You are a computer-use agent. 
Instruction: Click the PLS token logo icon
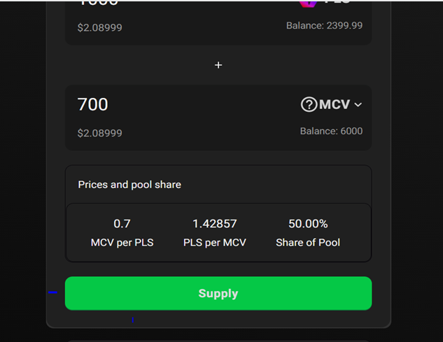click(308, 3)
